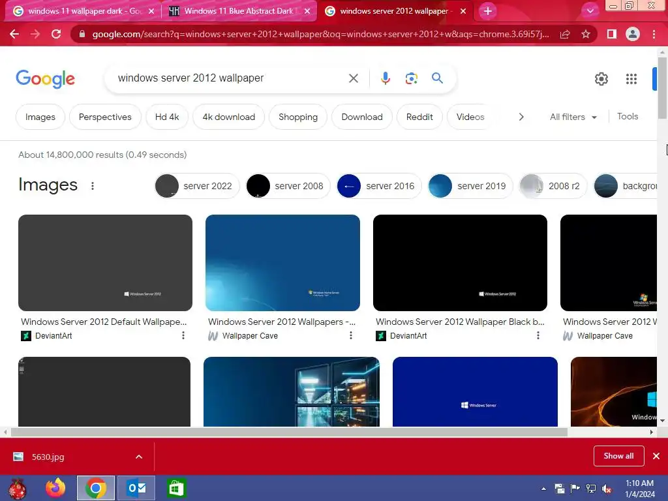The image size is (668, 501).
Task: Open the Start ornament button
Action: (17, 489)
